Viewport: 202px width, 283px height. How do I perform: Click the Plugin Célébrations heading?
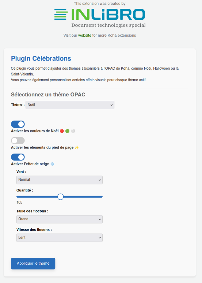(41, 59)
